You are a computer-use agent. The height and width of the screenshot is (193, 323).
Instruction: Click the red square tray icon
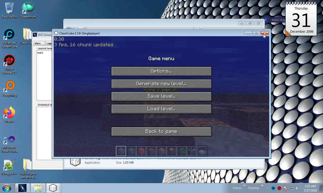[x=279, y=188]
